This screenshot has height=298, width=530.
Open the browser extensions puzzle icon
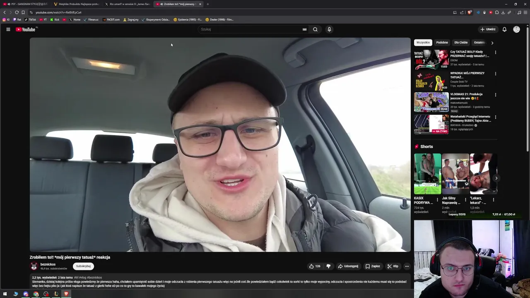point(497,12)
